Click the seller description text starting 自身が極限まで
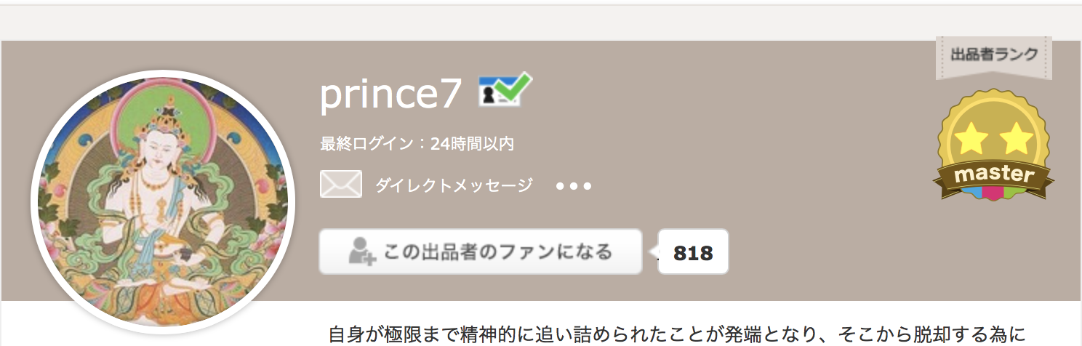1082x346 pixels. 676,334
